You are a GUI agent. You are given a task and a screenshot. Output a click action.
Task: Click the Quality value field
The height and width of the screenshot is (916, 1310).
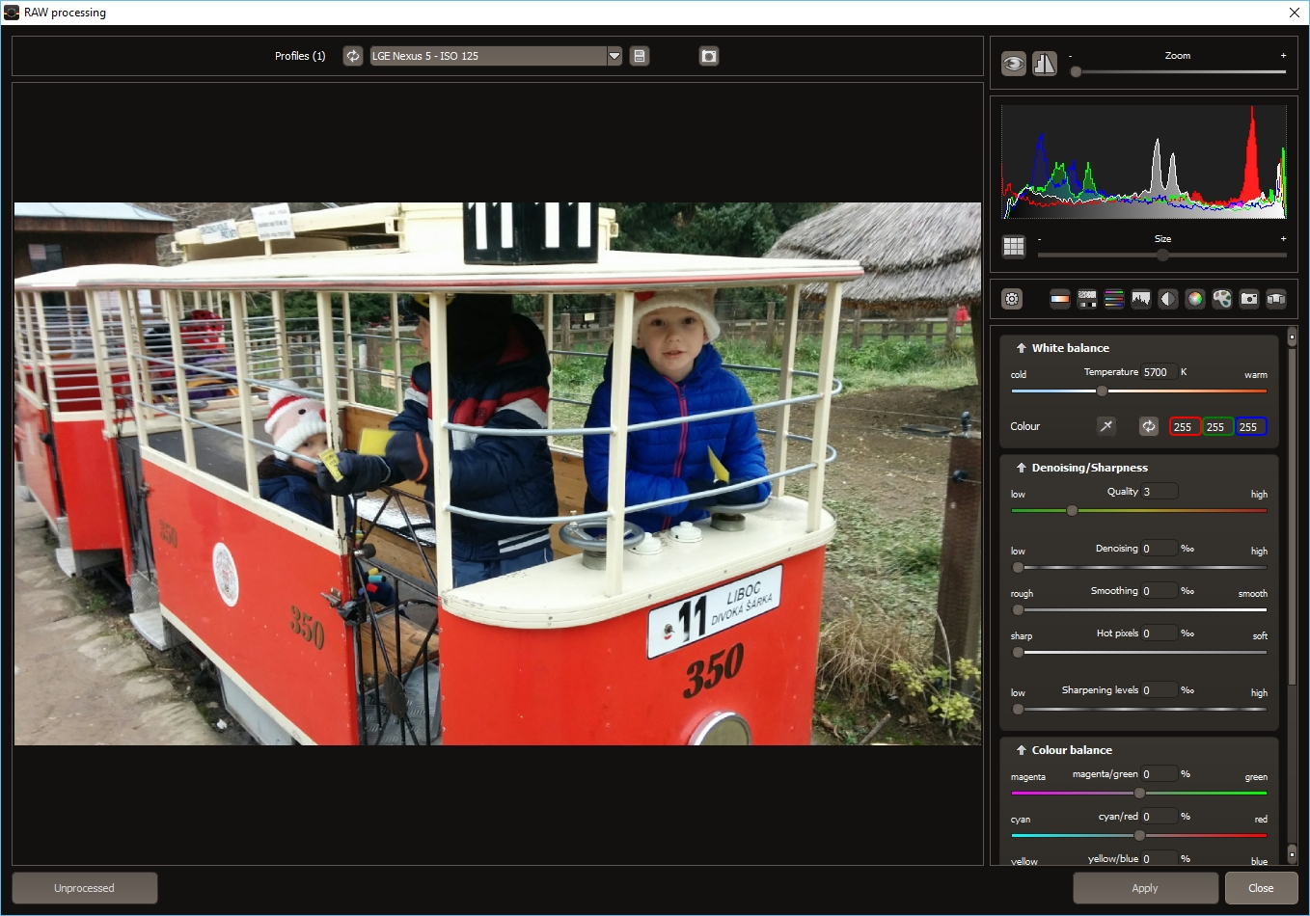pos(1160,492)
